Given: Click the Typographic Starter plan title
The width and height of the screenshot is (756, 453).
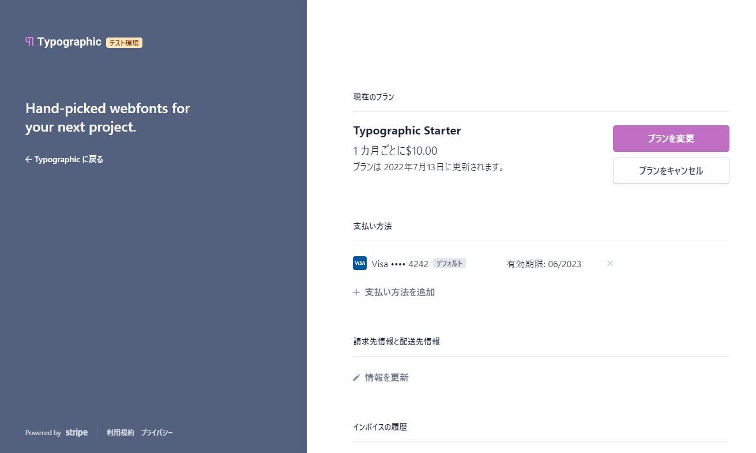Looking at the screenshot, I should tap(407, 130).
